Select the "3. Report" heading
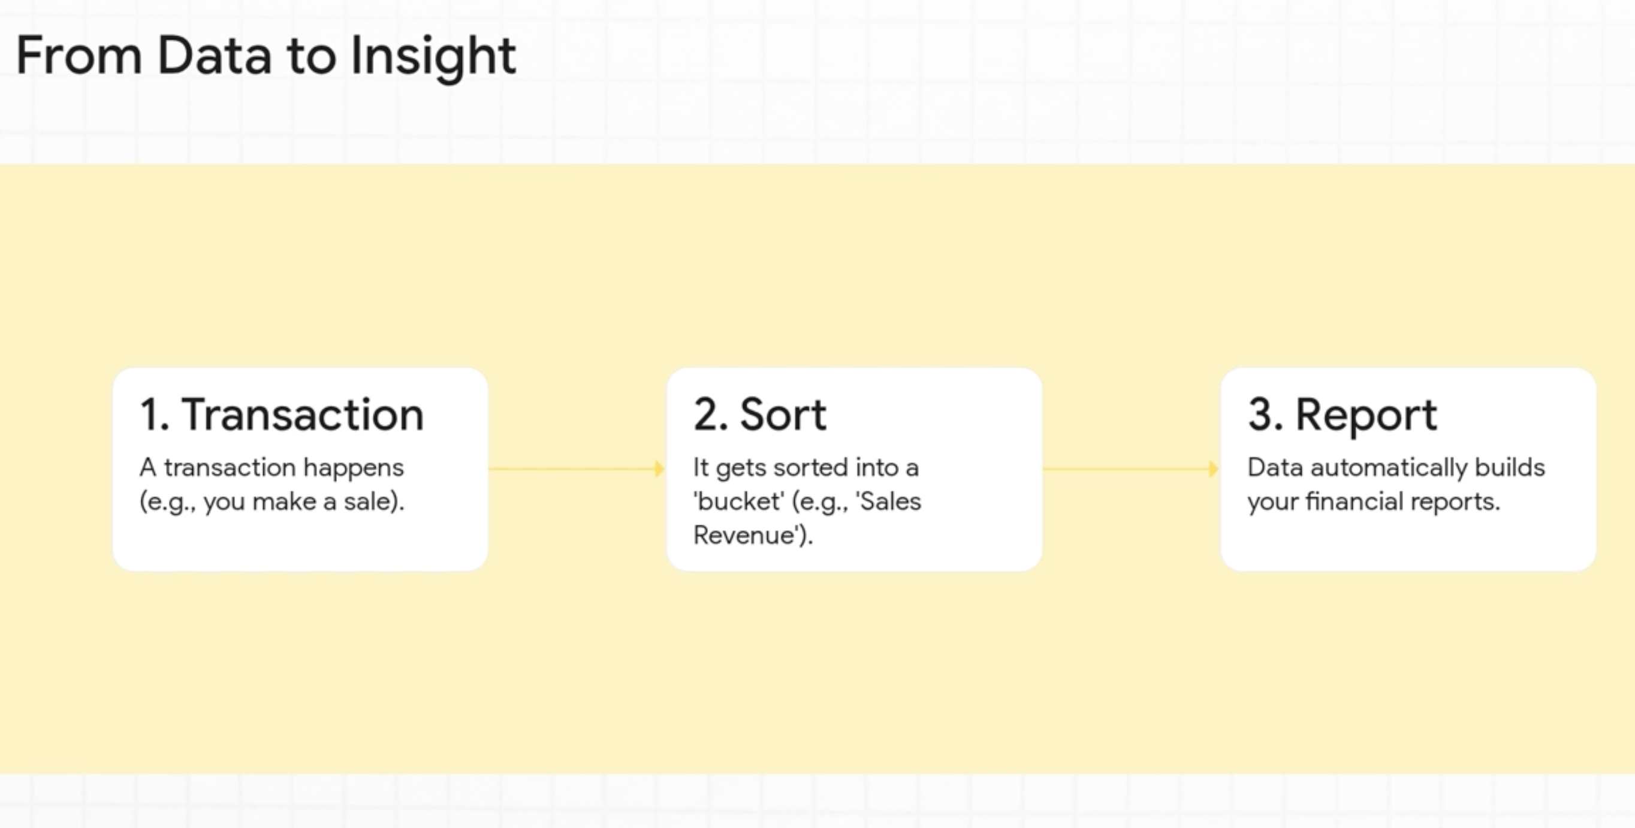Viewport: 1635px width, 828px height. click(1343, 415)
